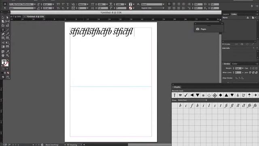Image resolution: width=259 pixels, height=146 pixels.
Task: Select the Selection tool arrow
Action: coord(3,17)
